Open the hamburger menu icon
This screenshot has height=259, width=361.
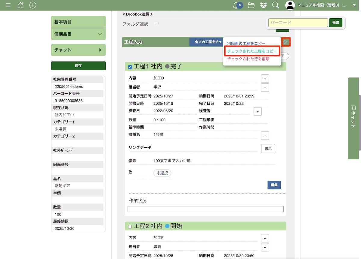pyautogui.click(x=8, y=5)
